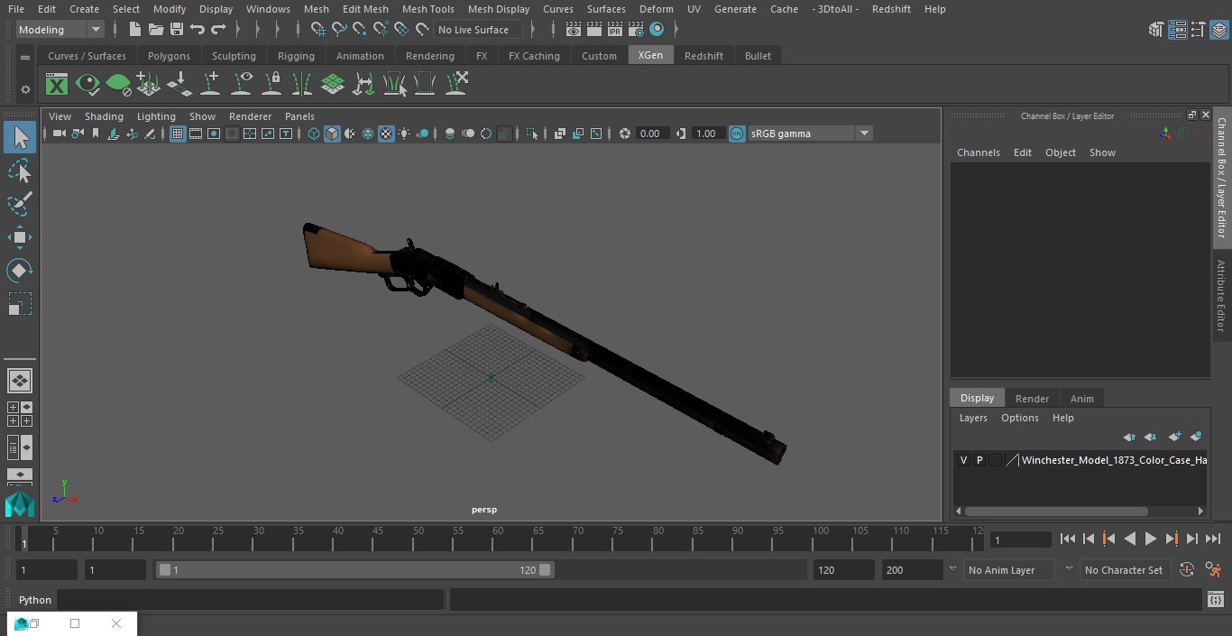This screenshot has width=1232, height=636.
Task: Toggle film gate display button
Action: tap(196, 134)
